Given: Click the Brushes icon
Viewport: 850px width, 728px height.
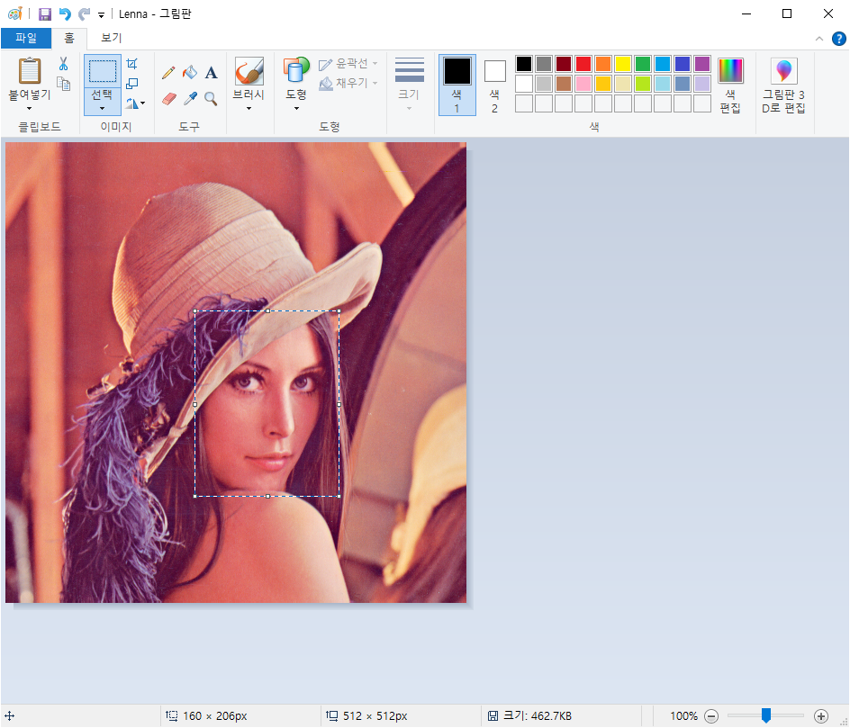Looking at the screenshot, I should 249,71.
